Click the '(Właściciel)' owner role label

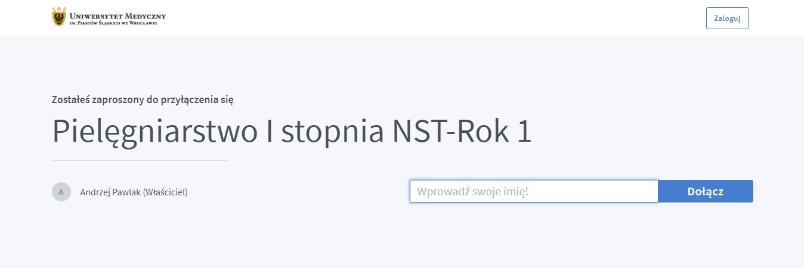click(x=166, y=192)
